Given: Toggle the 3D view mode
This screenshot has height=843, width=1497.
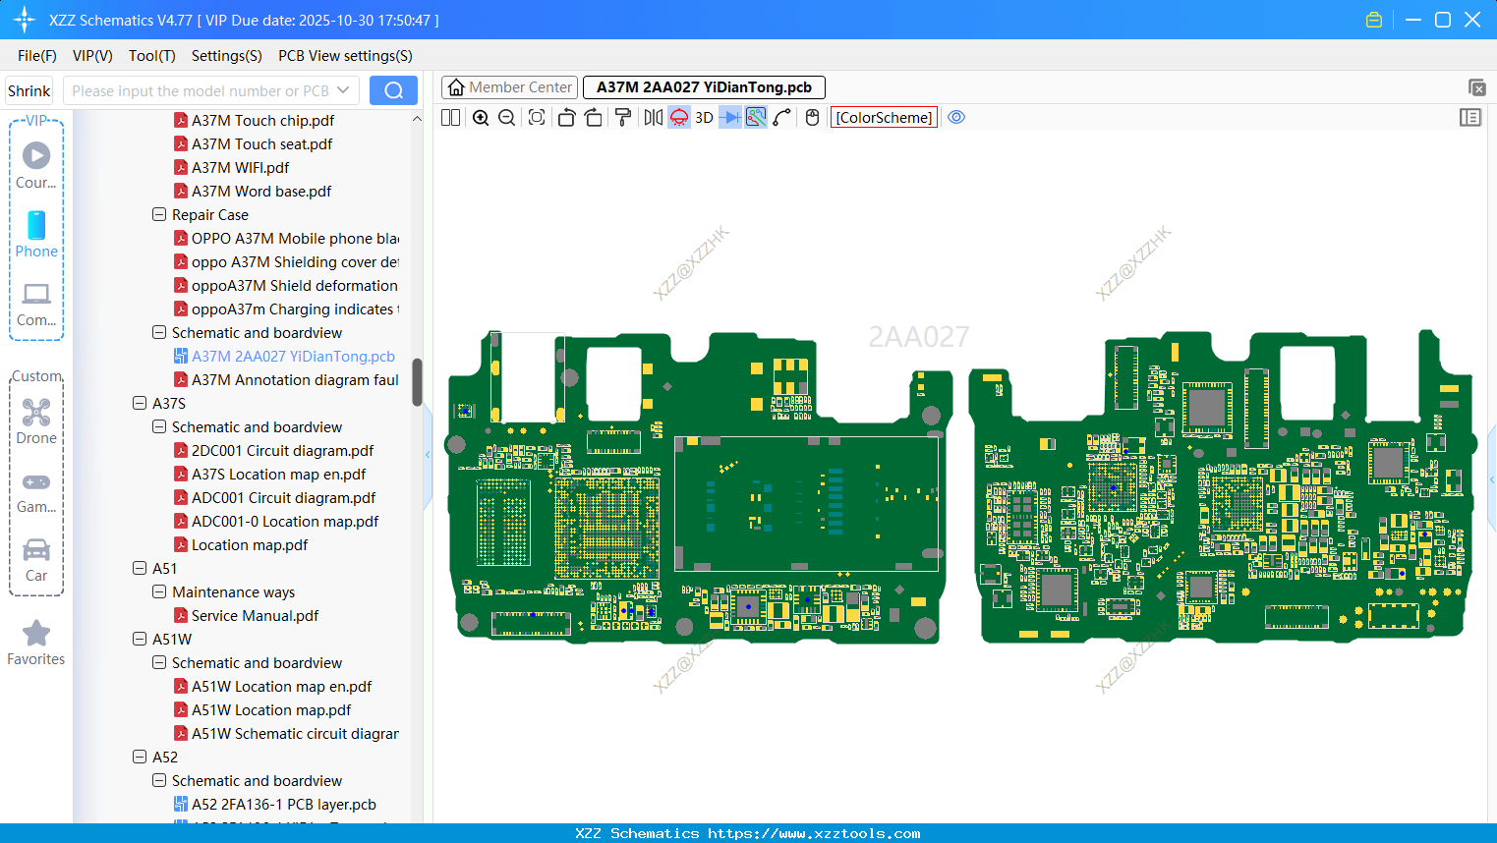Looking at the screenshot, I should pos(704,118).
